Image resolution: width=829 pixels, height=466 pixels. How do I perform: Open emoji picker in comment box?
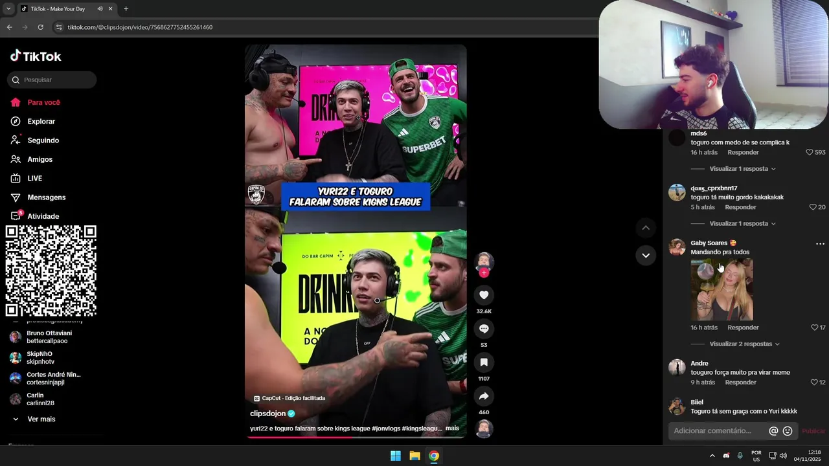pyautogui.click(x=788, y=431)
